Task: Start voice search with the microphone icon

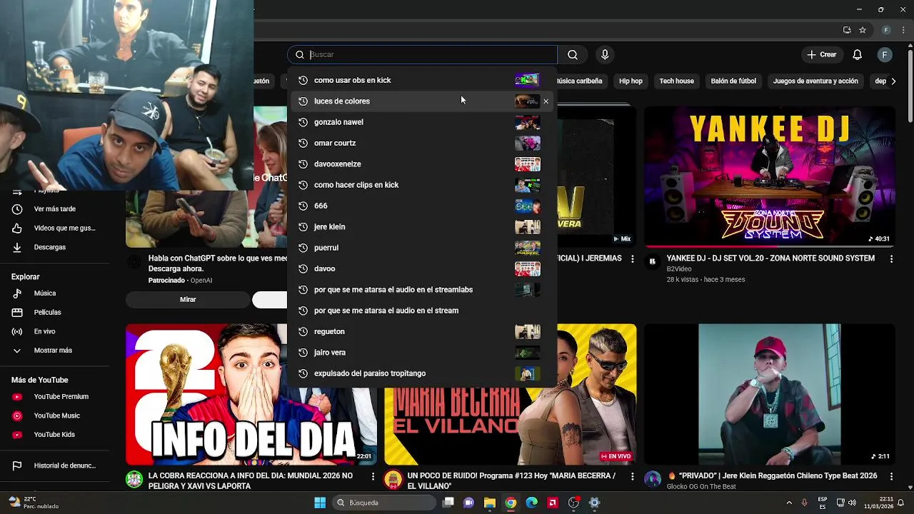Action: point(605,55)
